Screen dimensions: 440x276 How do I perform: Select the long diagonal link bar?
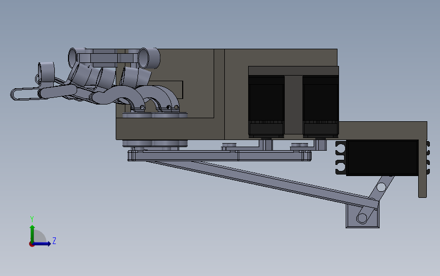[x=262, y=183]
